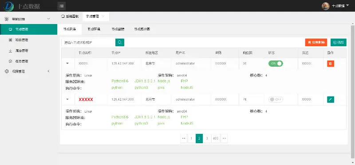Click the orange batch delete button

tap(316, 42)
